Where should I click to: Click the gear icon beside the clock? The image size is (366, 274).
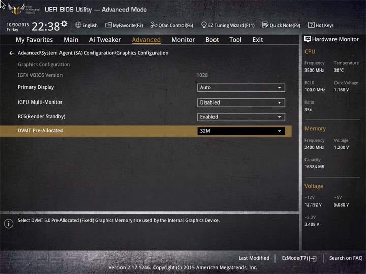point(64,24)
